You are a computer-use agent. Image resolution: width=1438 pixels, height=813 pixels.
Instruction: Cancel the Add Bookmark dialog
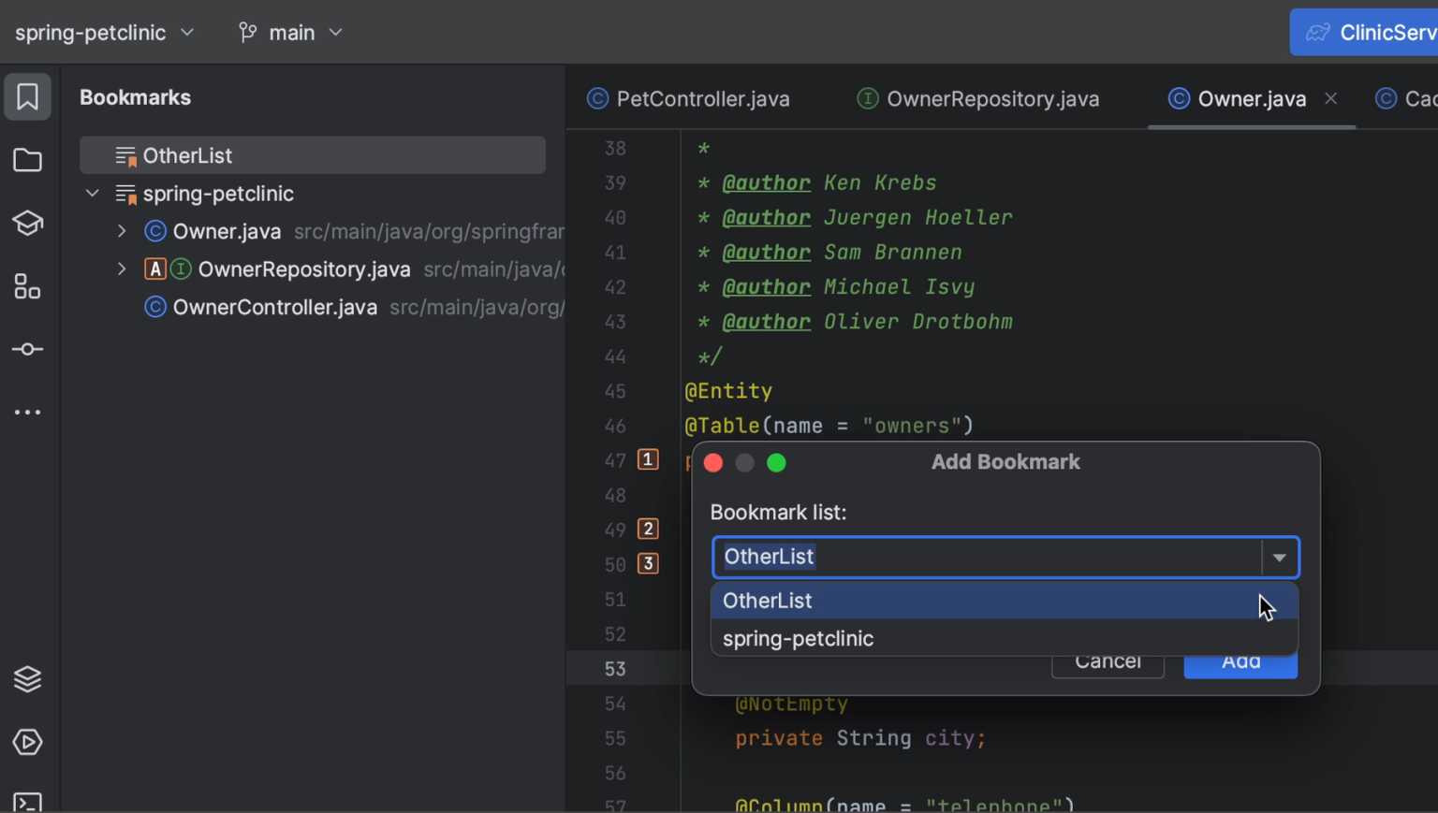1108,661
